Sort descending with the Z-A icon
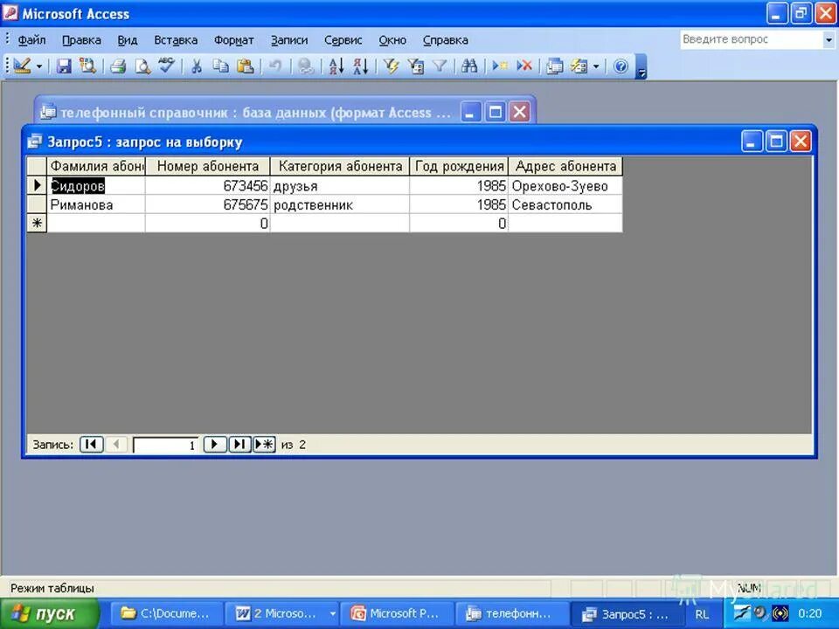The image size is (839, 629). [x=361, y=66]
